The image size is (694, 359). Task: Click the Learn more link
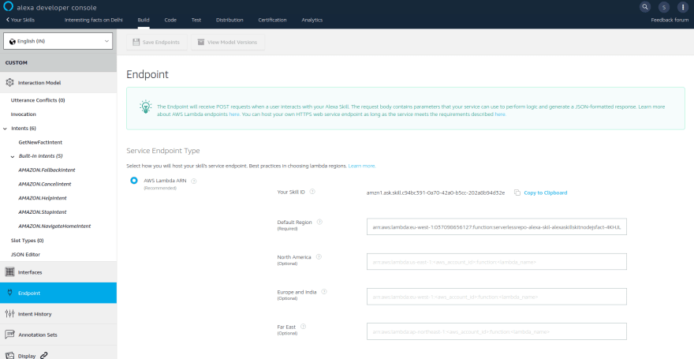click(x=362, y=166)
